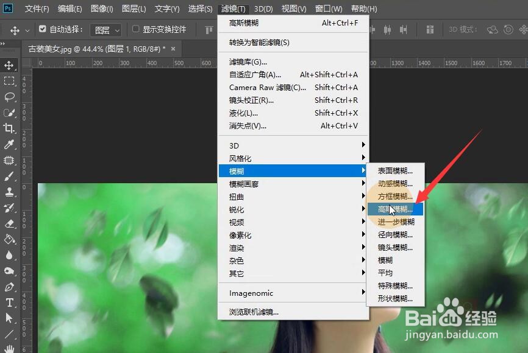Select the Pen tool

click(x=9, y=287)
